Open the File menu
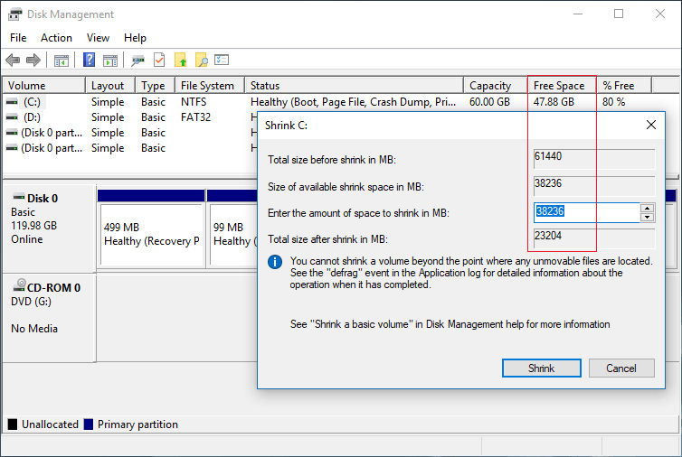 pos(18,38)
